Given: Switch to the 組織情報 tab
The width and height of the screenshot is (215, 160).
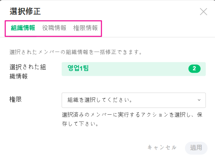Looking at the screenshot, I should [23, 28].
